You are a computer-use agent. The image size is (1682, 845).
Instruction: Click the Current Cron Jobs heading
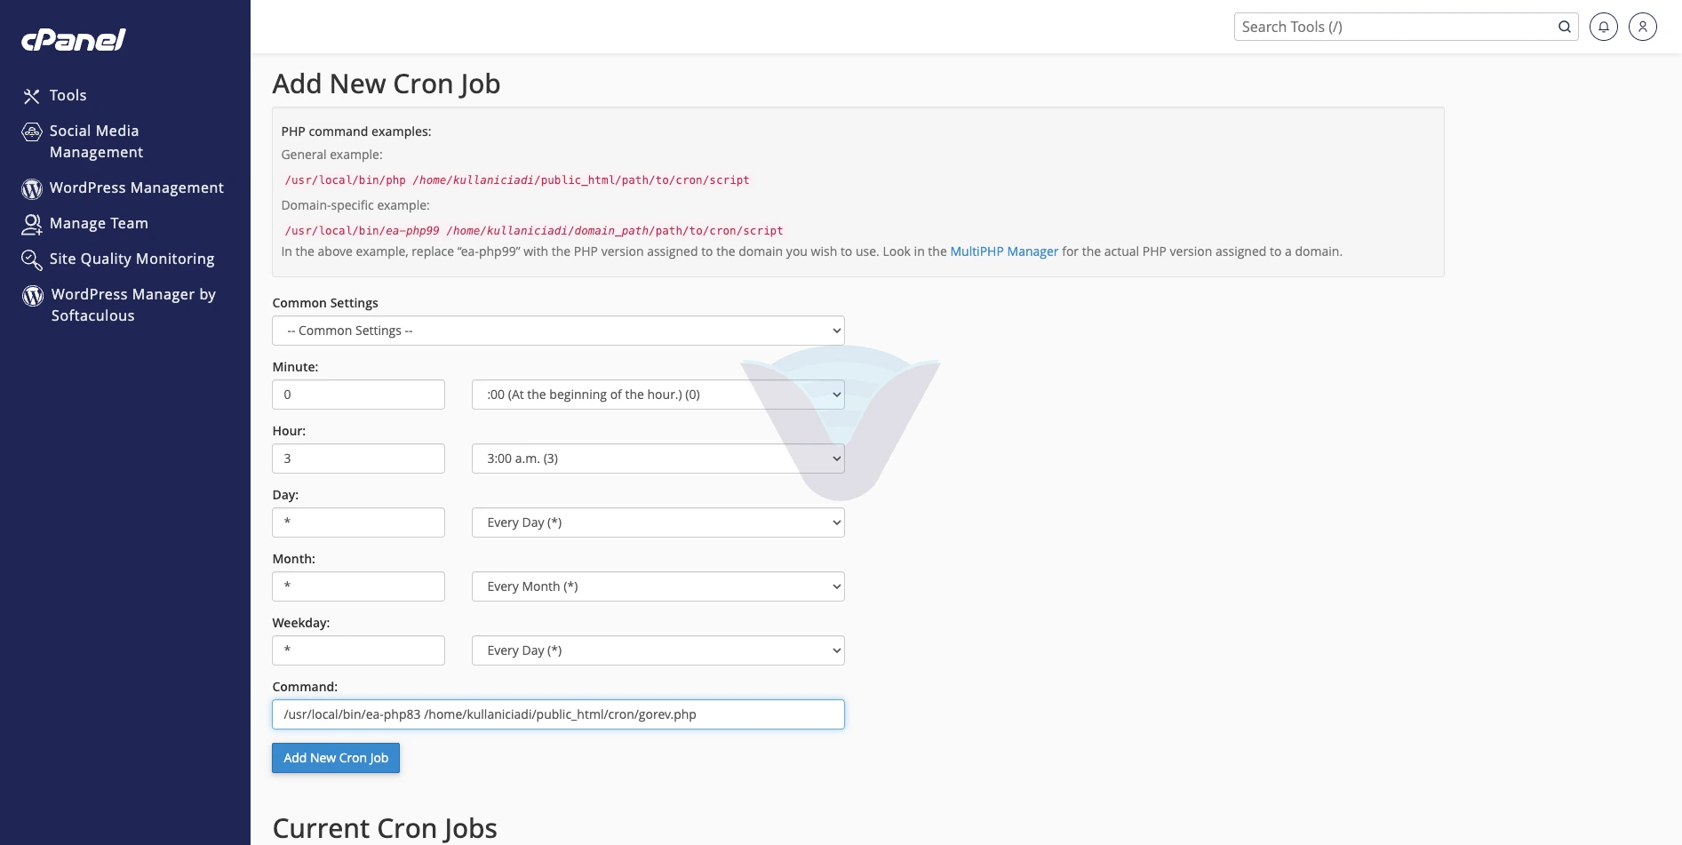click(385, 828)
